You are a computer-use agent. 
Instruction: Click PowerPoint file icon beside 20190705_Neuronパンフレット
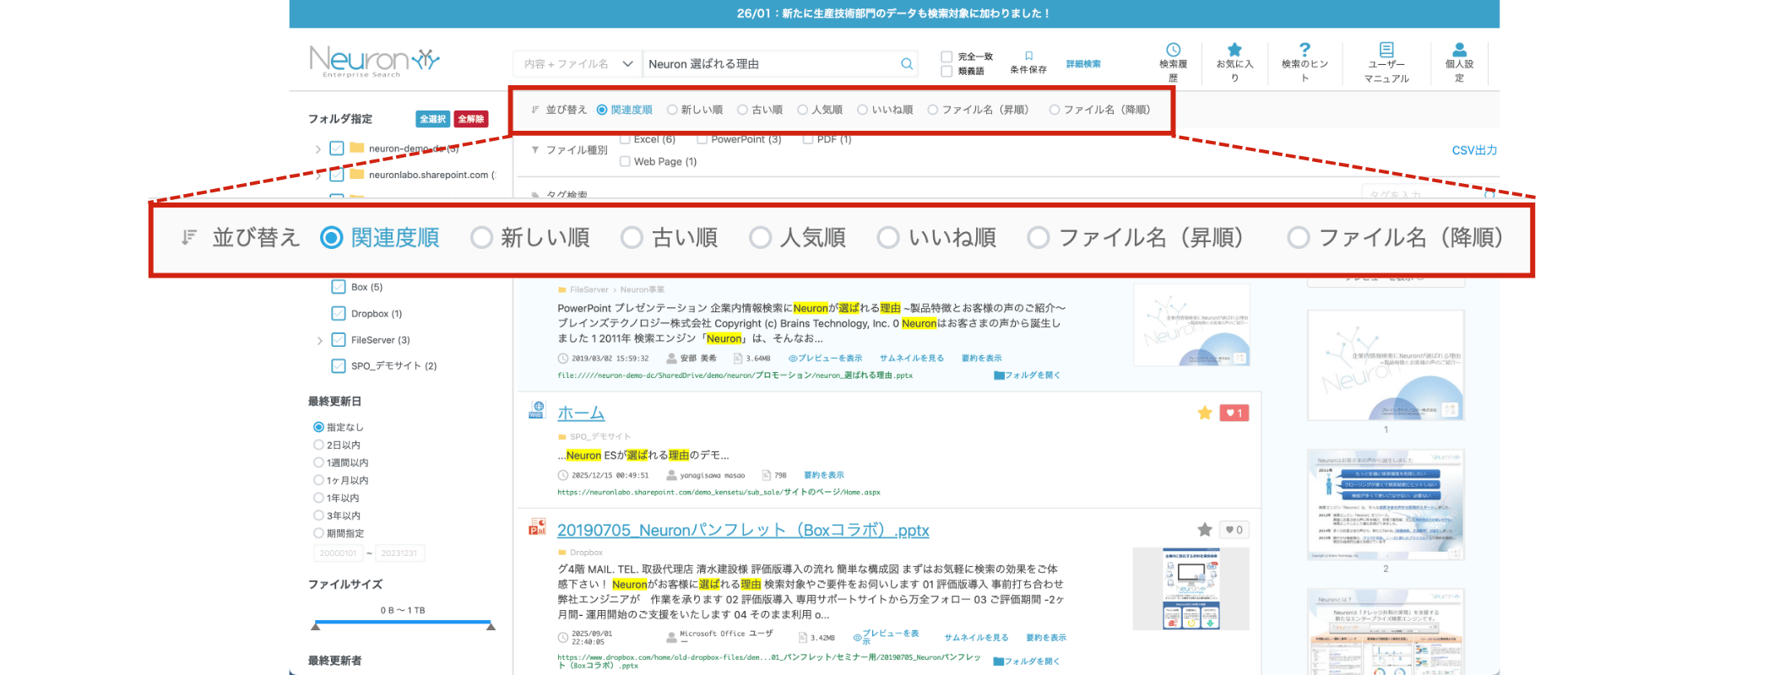point(537,527)
